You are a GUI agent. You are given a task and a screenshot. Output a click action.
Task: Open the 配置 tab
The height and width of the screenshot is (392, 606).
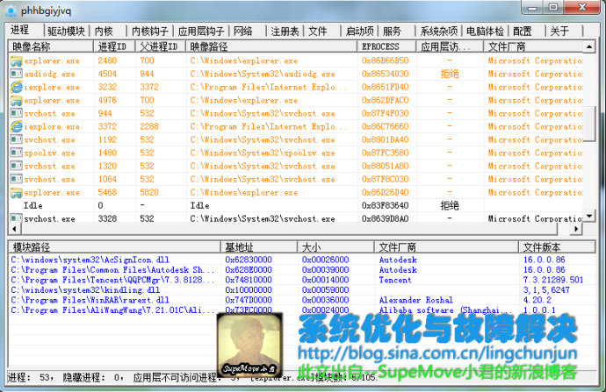523,31
